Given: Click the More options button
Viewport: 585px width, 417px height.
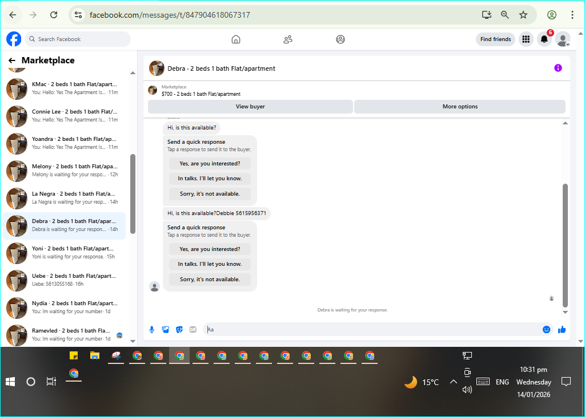Looking at the screenshot, I should [x=460, y=107].
